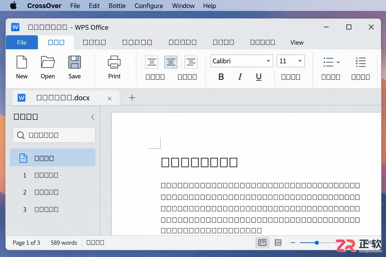Image resolution: width=386 pixels, height=257 pixels.
Task: Toggle Underline formatting
Action: pos(259,77)
